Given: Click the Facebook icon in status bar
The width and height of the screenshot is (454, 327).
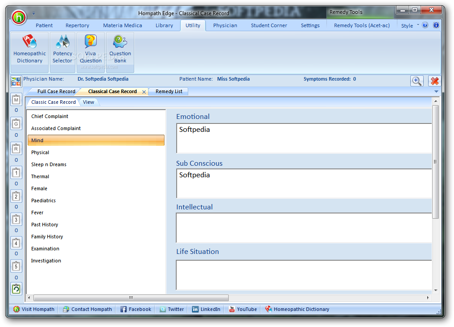Looking at the screenshot, I should tap(124, 309).
